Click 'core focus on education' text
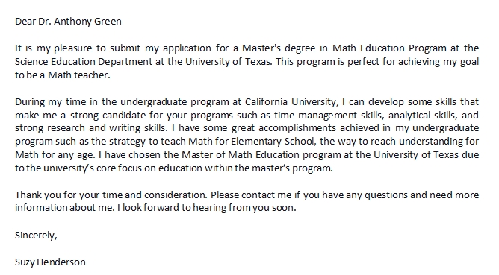This screenshot has height=275, width=499. point(149,168)
